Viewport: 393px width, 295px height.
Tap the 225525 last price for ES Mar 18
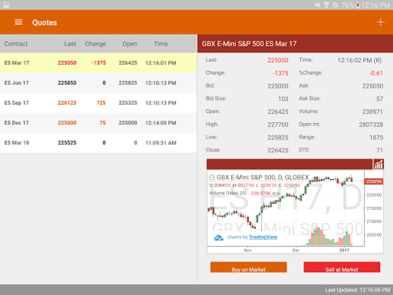(67, 143)
